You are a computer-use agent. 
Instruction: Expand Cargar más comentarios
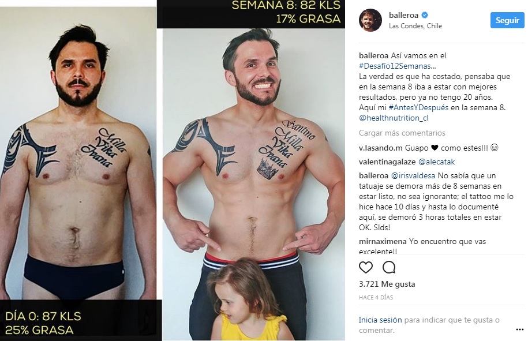pos(402,133)
